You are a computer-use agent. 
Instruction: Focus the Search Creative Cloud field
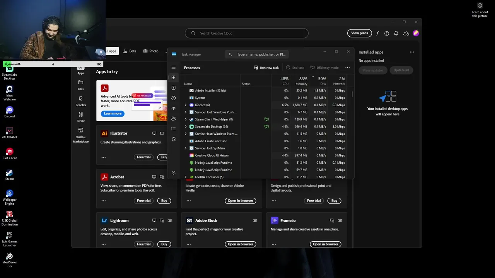(x=247, y=33)
